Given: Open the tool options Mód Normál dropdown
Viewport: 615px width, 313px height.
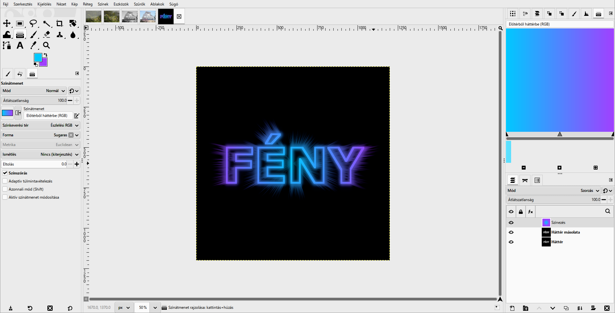Looking at the screenshot, I should click(34, 91).
